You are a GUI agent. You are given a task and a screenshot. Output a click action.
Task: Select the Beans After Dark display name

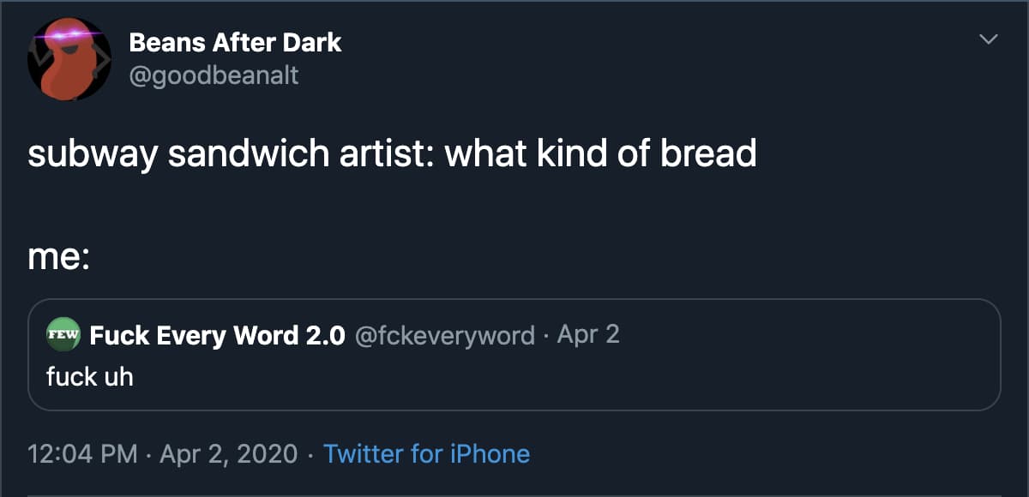click(x=234, y=42)
